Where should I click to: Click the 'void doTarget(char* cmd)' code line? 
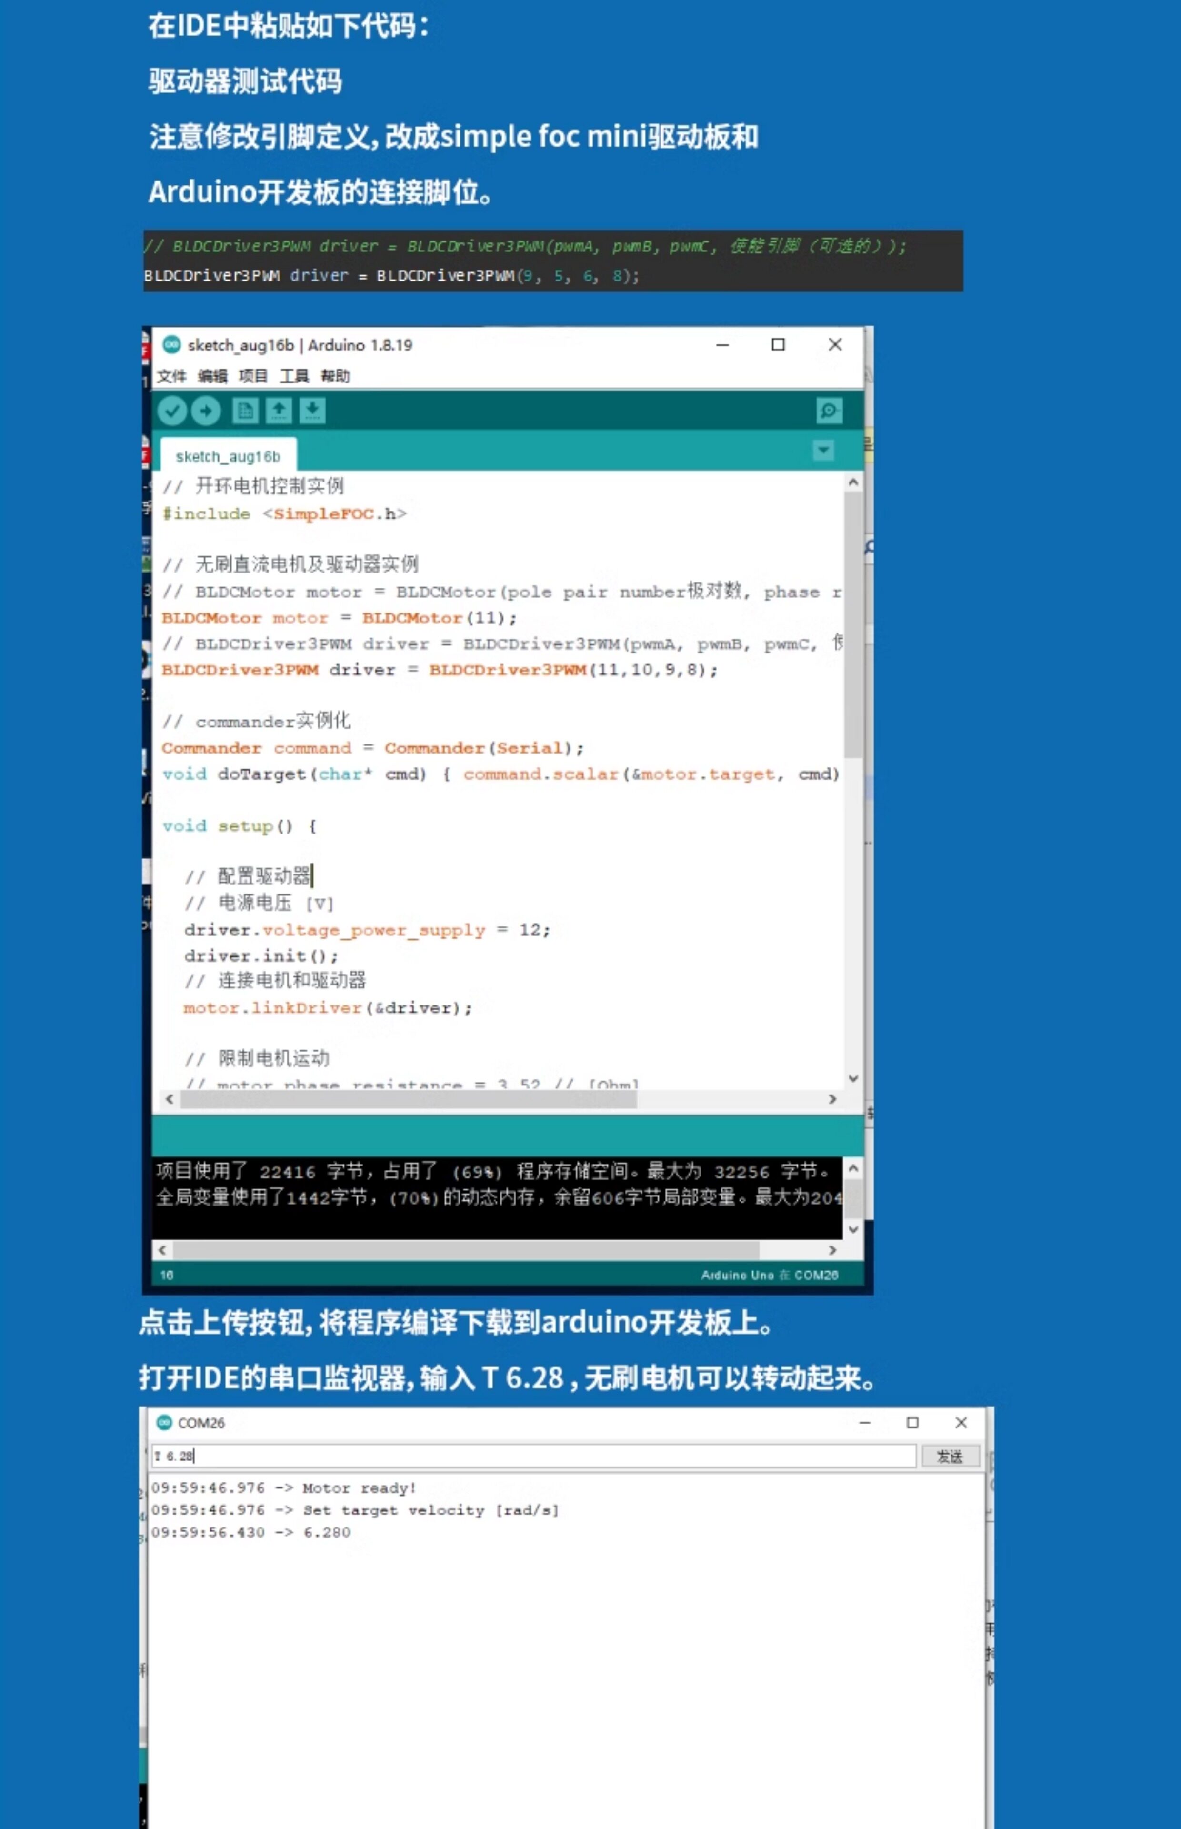(x=501, y=774)
